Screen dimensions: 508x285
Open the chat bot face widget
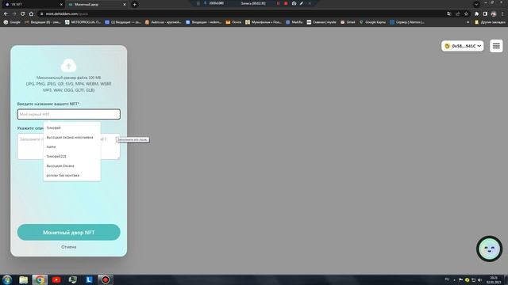tap(489, 249)
